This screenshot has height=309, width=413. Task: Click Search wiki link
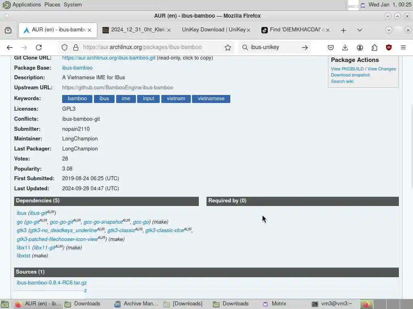(x=342, y=81)
